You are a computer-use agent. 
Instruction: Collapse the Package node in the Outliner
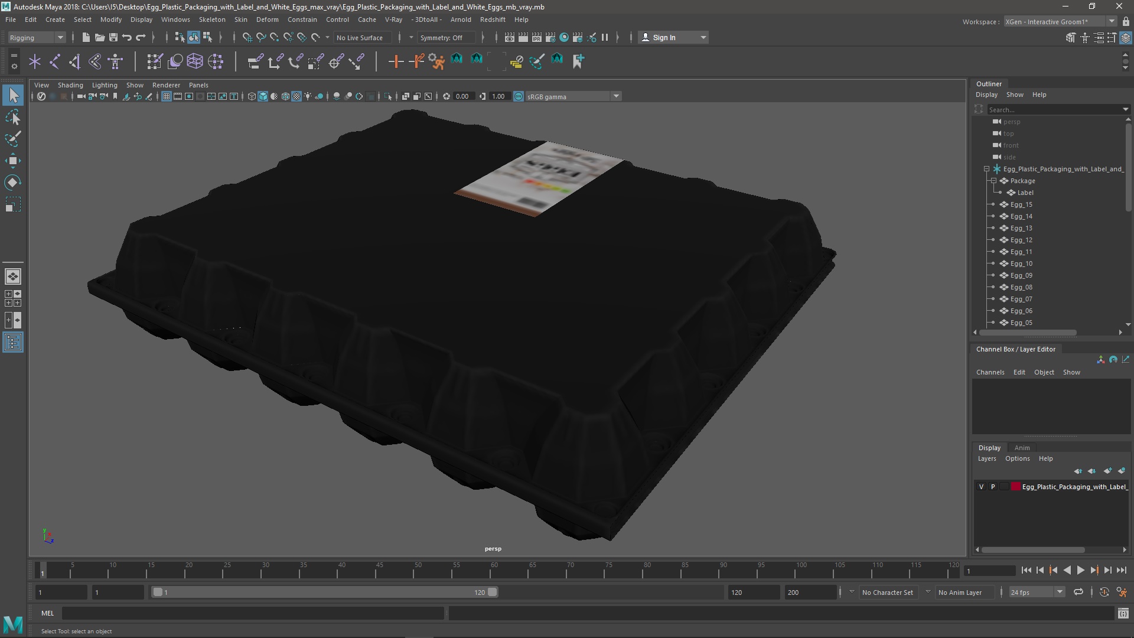(x=993, y=181)
